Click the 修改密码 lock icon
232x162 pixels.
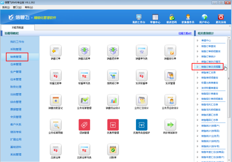pyautogui.click(x=172, y=17)
